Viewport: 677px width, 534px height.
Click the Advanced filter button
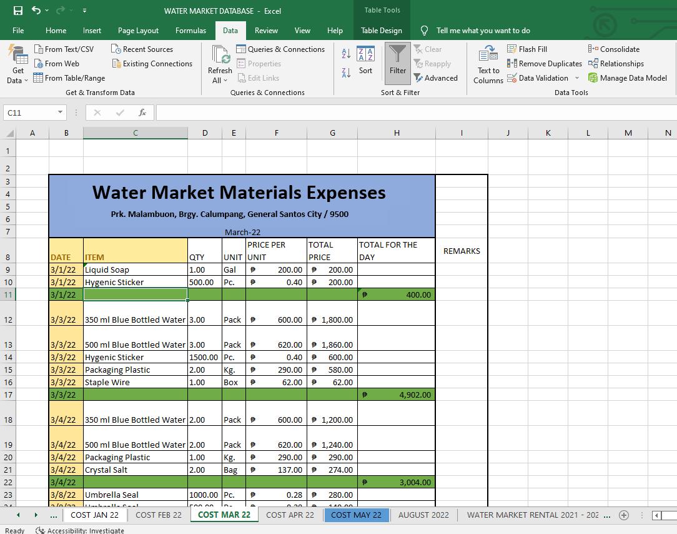pos(435,78)
